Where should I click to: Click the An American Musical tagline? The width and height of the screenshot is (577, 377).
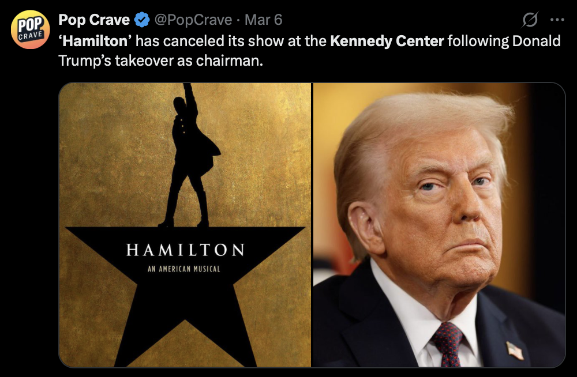(185, 268)
